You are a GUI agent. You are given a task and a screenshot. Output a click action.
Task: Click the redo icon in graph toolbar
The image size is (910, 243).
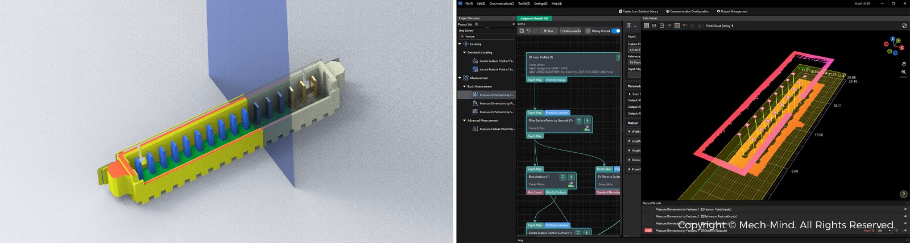point(535,31)
